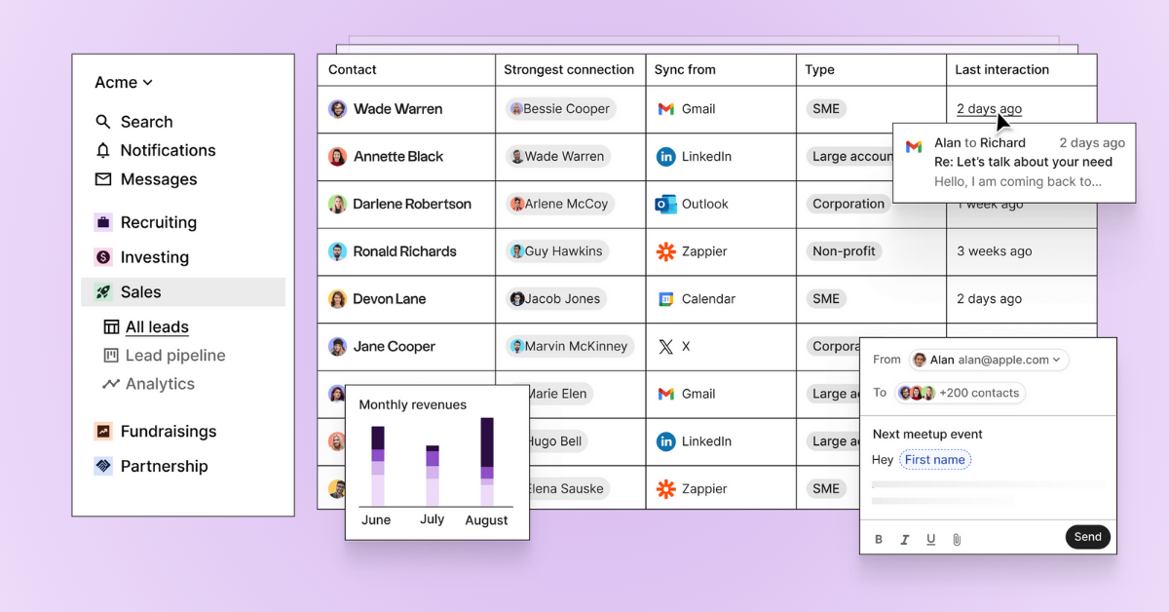Viewport: 1169px width, 612px height.
Task: Click the bold formatting icon in email composer
Action: click(x=879, y=539)
